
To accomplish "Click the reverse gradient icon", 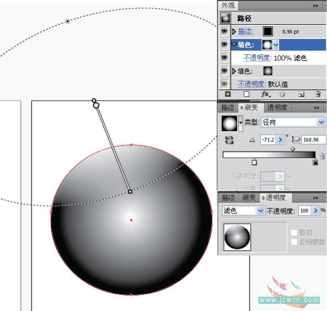I will coord(229,140).
